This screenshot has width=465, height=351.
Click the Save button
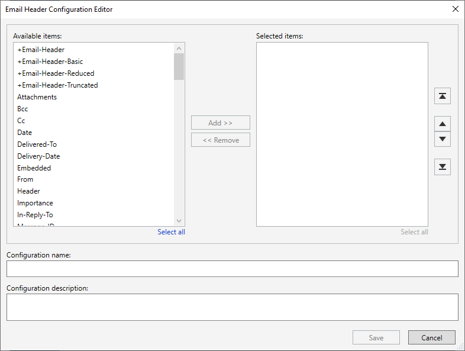376,337
